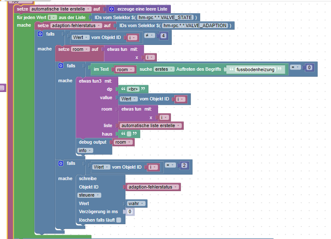Edit selector text hm-rpc.*.*.VALVE_ADAPTION
Image resolution: width=331 pixels, height=239 pixels.
(195, 25)
